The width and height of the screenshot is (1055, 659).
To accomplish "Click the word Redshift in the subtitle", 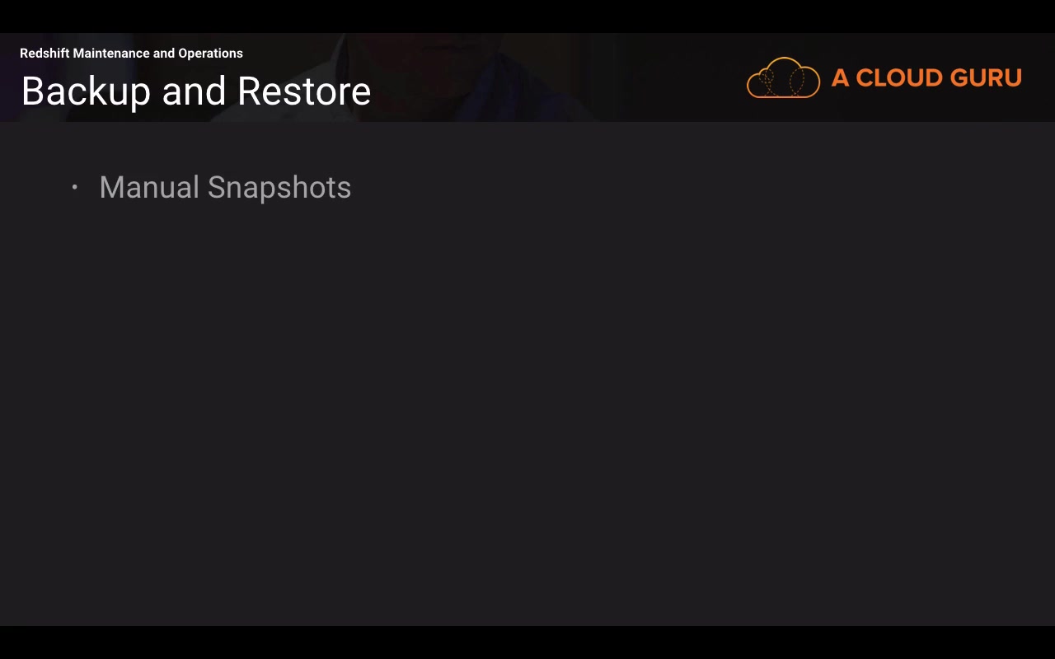I will pos(45,54).
